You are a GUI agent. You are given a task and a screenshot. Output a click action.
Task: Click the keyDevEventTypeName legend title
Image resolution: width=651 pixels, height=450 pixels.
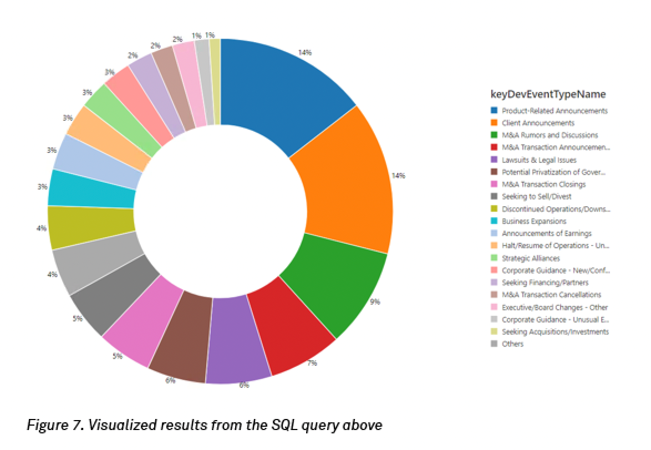tap(548, 94)
